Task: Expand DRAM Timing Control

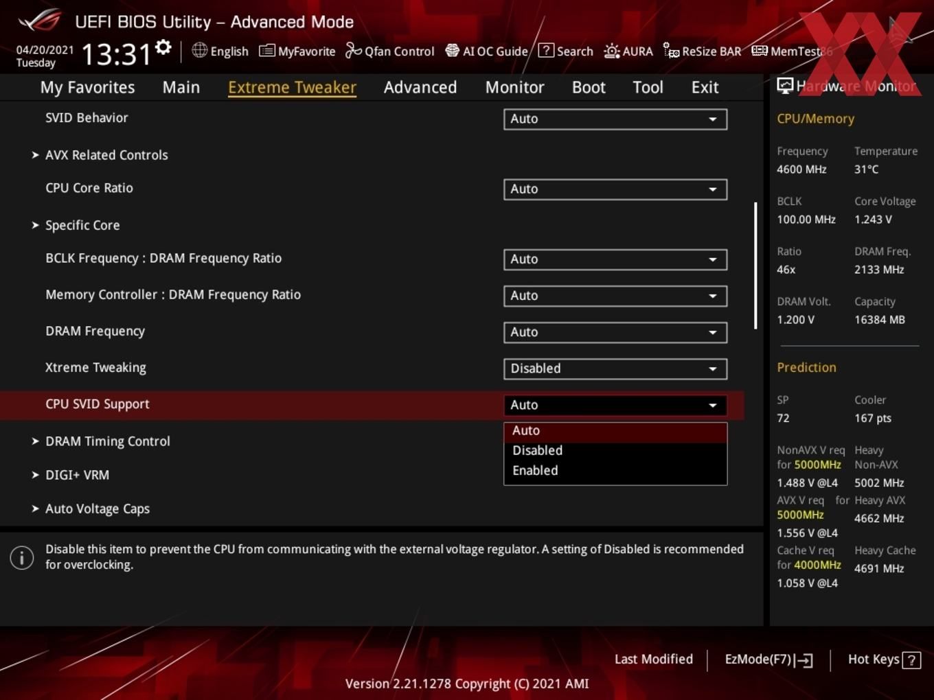Action: point(108,441)
